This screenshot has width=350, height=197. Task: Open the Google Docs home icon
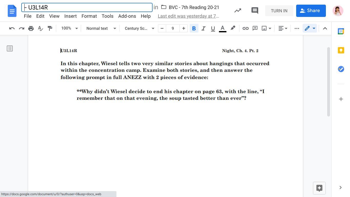coord(12,11)
